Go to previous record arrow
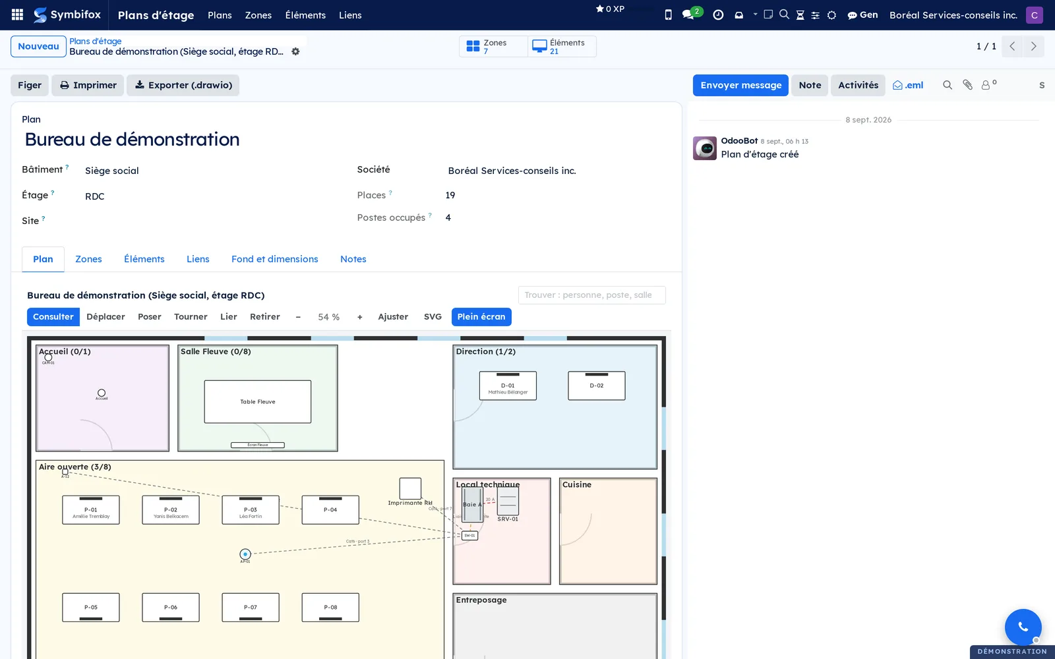The height and width of the screenshot is (659, 1055). pyautogui.click(x=1012, y=46)
